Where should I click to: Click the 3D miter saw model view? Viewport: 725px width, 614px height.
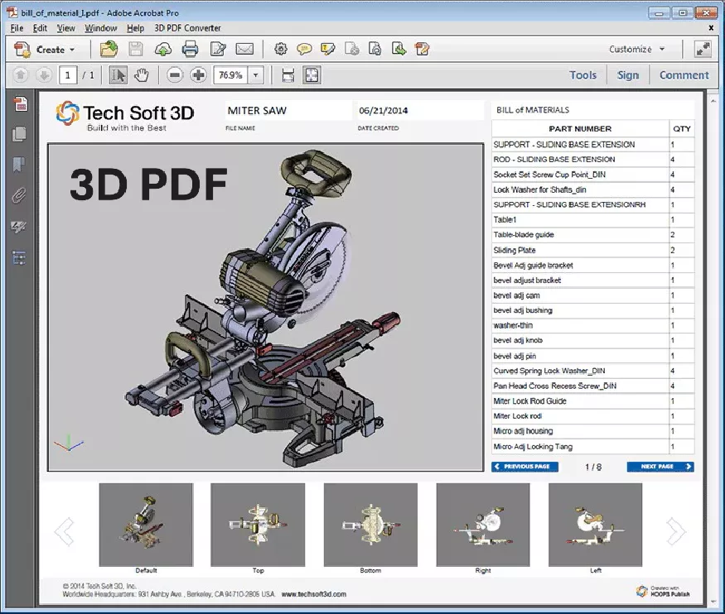tap(265, 307)
